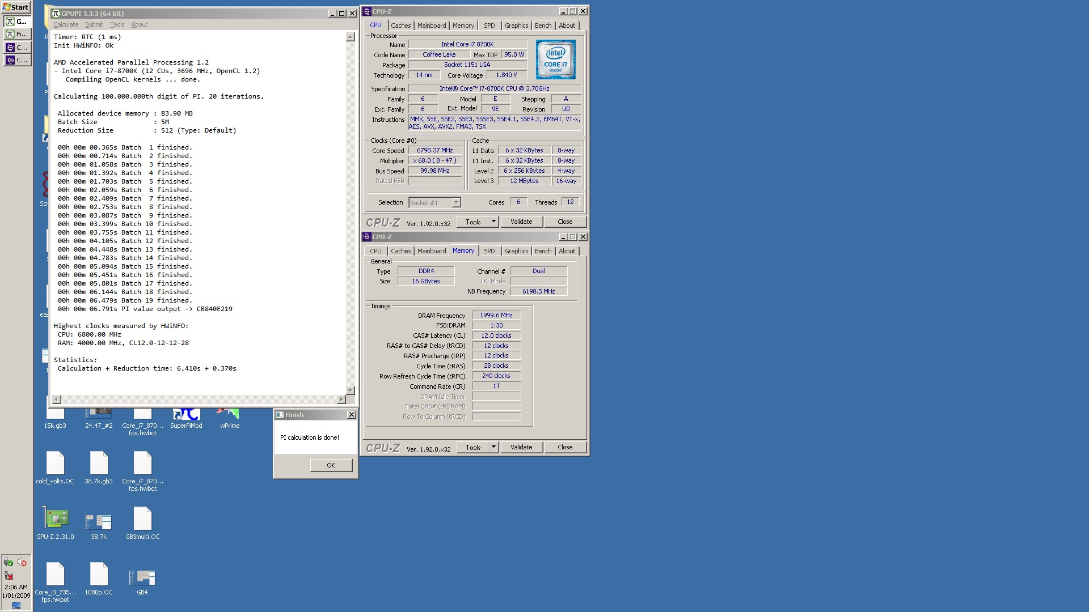Screen dimensions: 1089x612
Task: Click the NB Frequency value 6198.5 MHz
Action: [x=539, y=291]
